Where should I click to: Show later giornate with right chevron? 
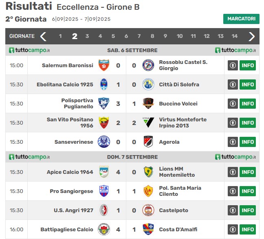pyautogui.click(x=251, y=36)
